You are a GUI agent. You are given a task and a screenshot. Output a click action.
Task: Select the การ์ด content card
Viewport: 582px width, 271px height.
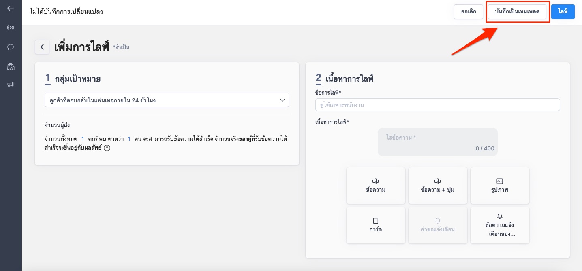376,225
